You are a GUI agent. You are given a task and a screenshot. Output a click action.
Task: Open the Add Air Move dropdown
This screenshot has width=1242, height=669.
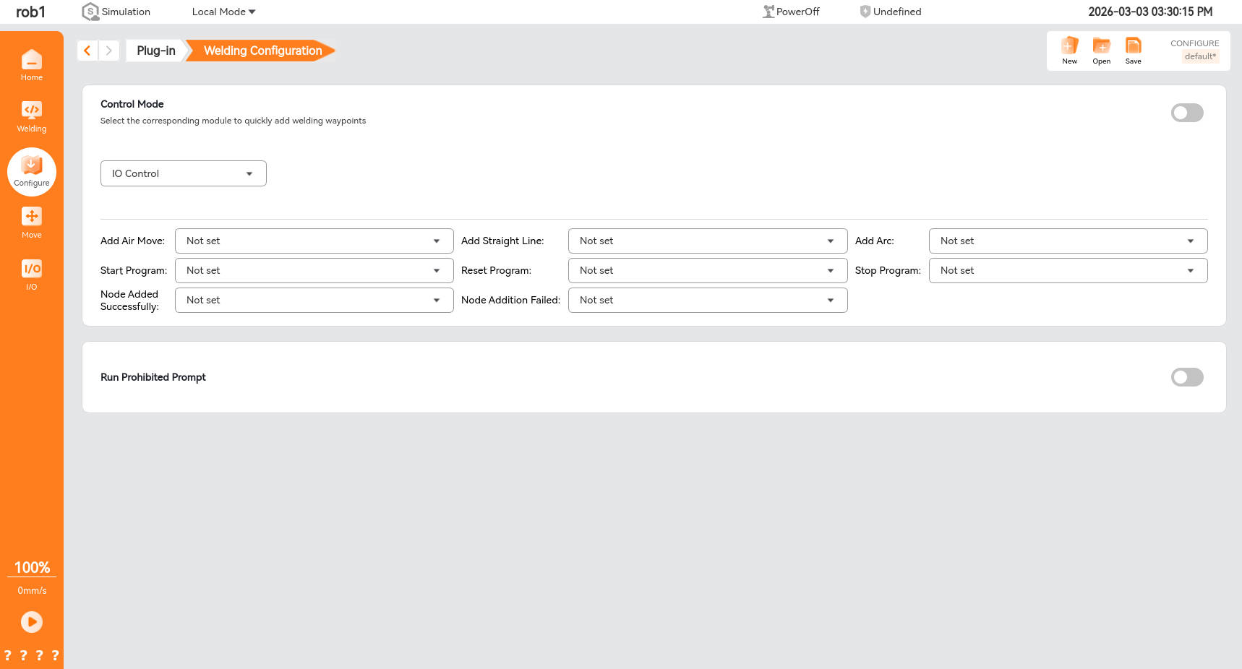(314, 241)
